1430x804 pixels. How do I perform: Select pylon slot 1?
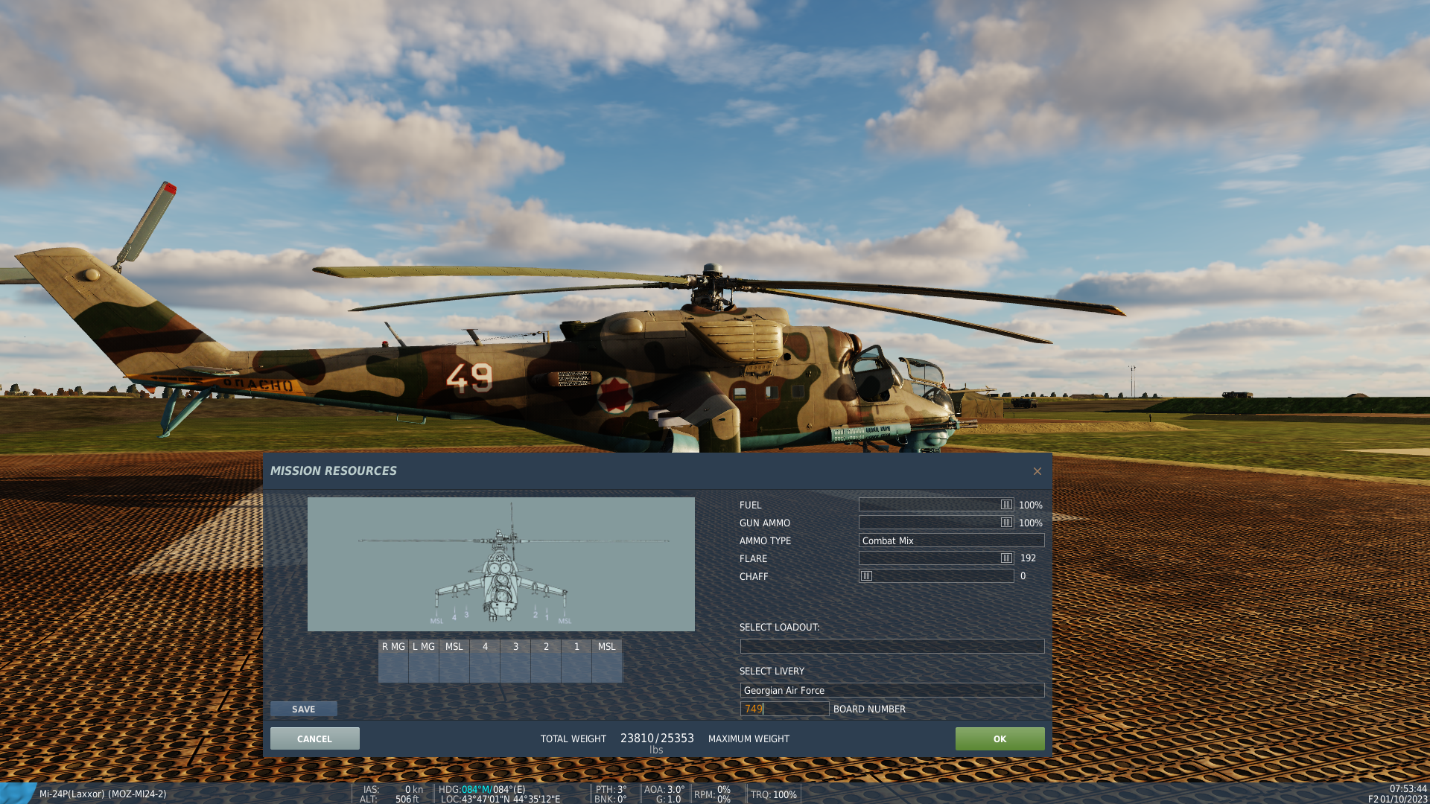[576, 661]
